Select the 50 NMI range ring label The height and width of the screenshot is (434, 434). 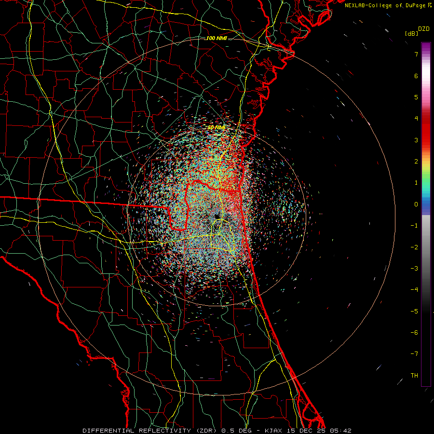217,128
